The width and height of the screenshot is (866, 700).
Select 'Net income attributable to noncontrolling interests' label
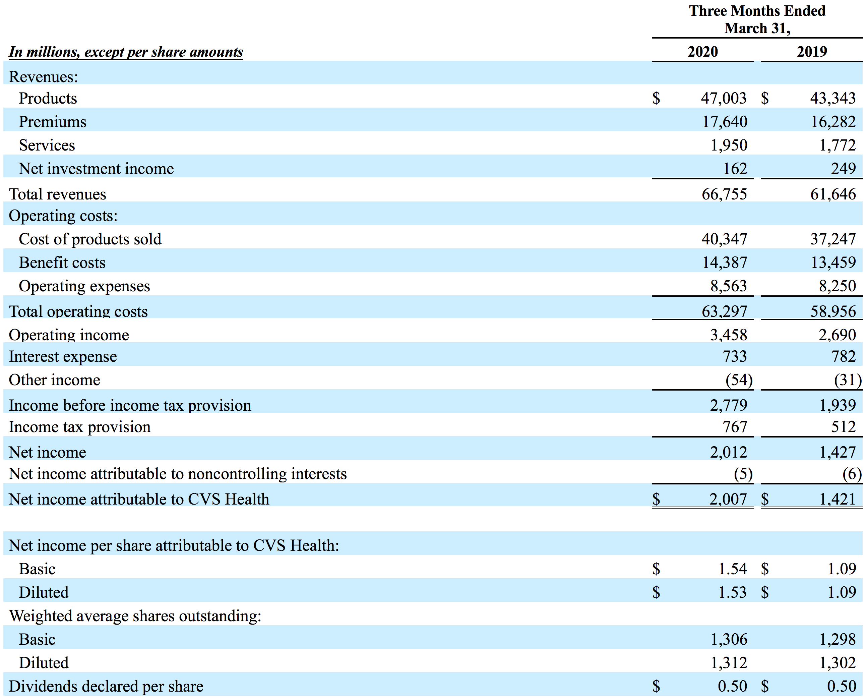178,474
